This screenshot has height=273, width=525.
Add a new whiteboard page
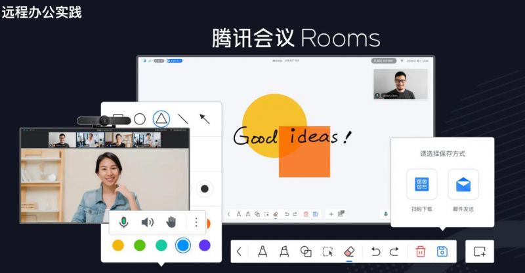(479, 251)
